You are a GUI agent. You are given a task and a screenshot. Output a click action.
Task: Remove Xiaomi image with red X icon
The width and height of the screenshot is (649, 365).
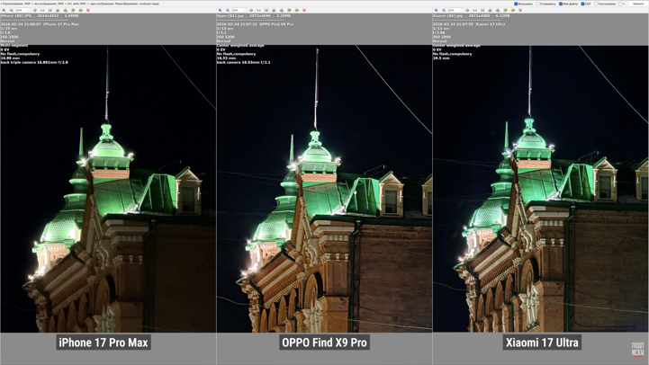[520, 10]
